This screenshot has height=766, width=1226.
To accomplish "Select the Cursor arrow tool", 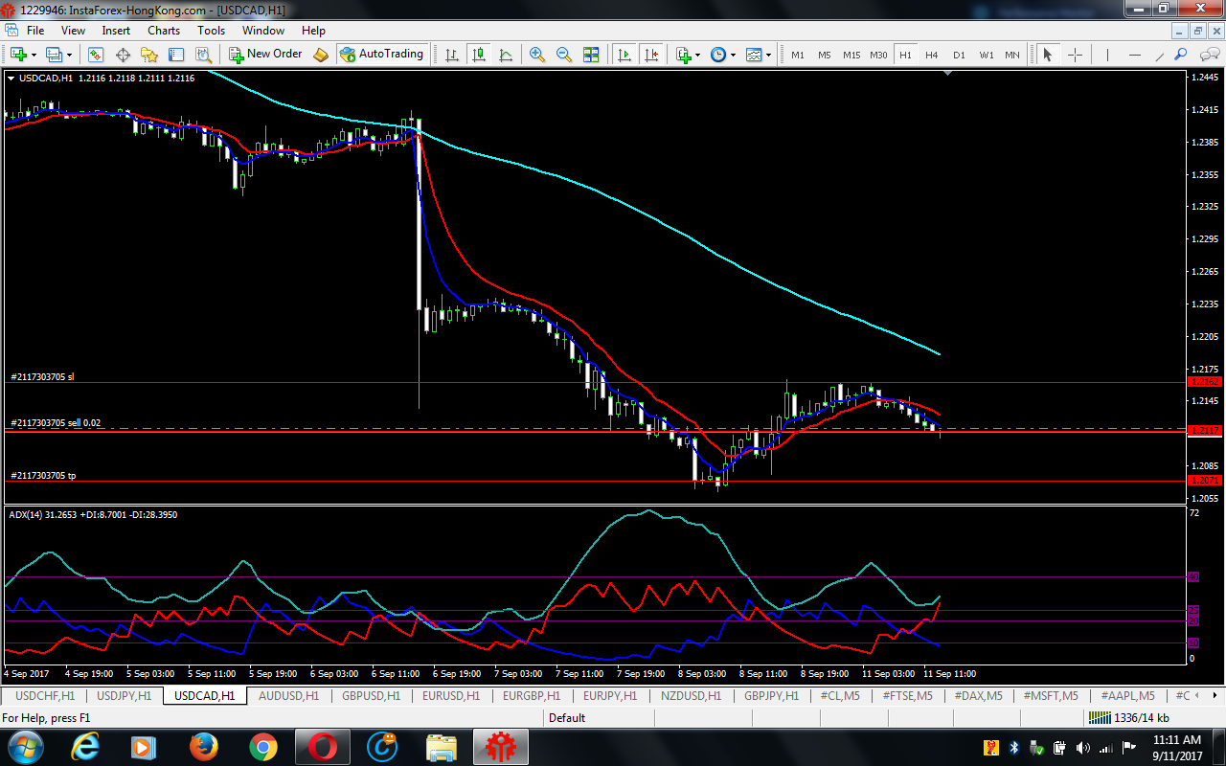I will point(1047,55).
